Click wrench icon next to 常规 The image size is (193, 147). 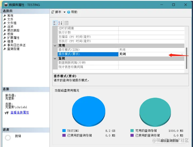[5, 16]
